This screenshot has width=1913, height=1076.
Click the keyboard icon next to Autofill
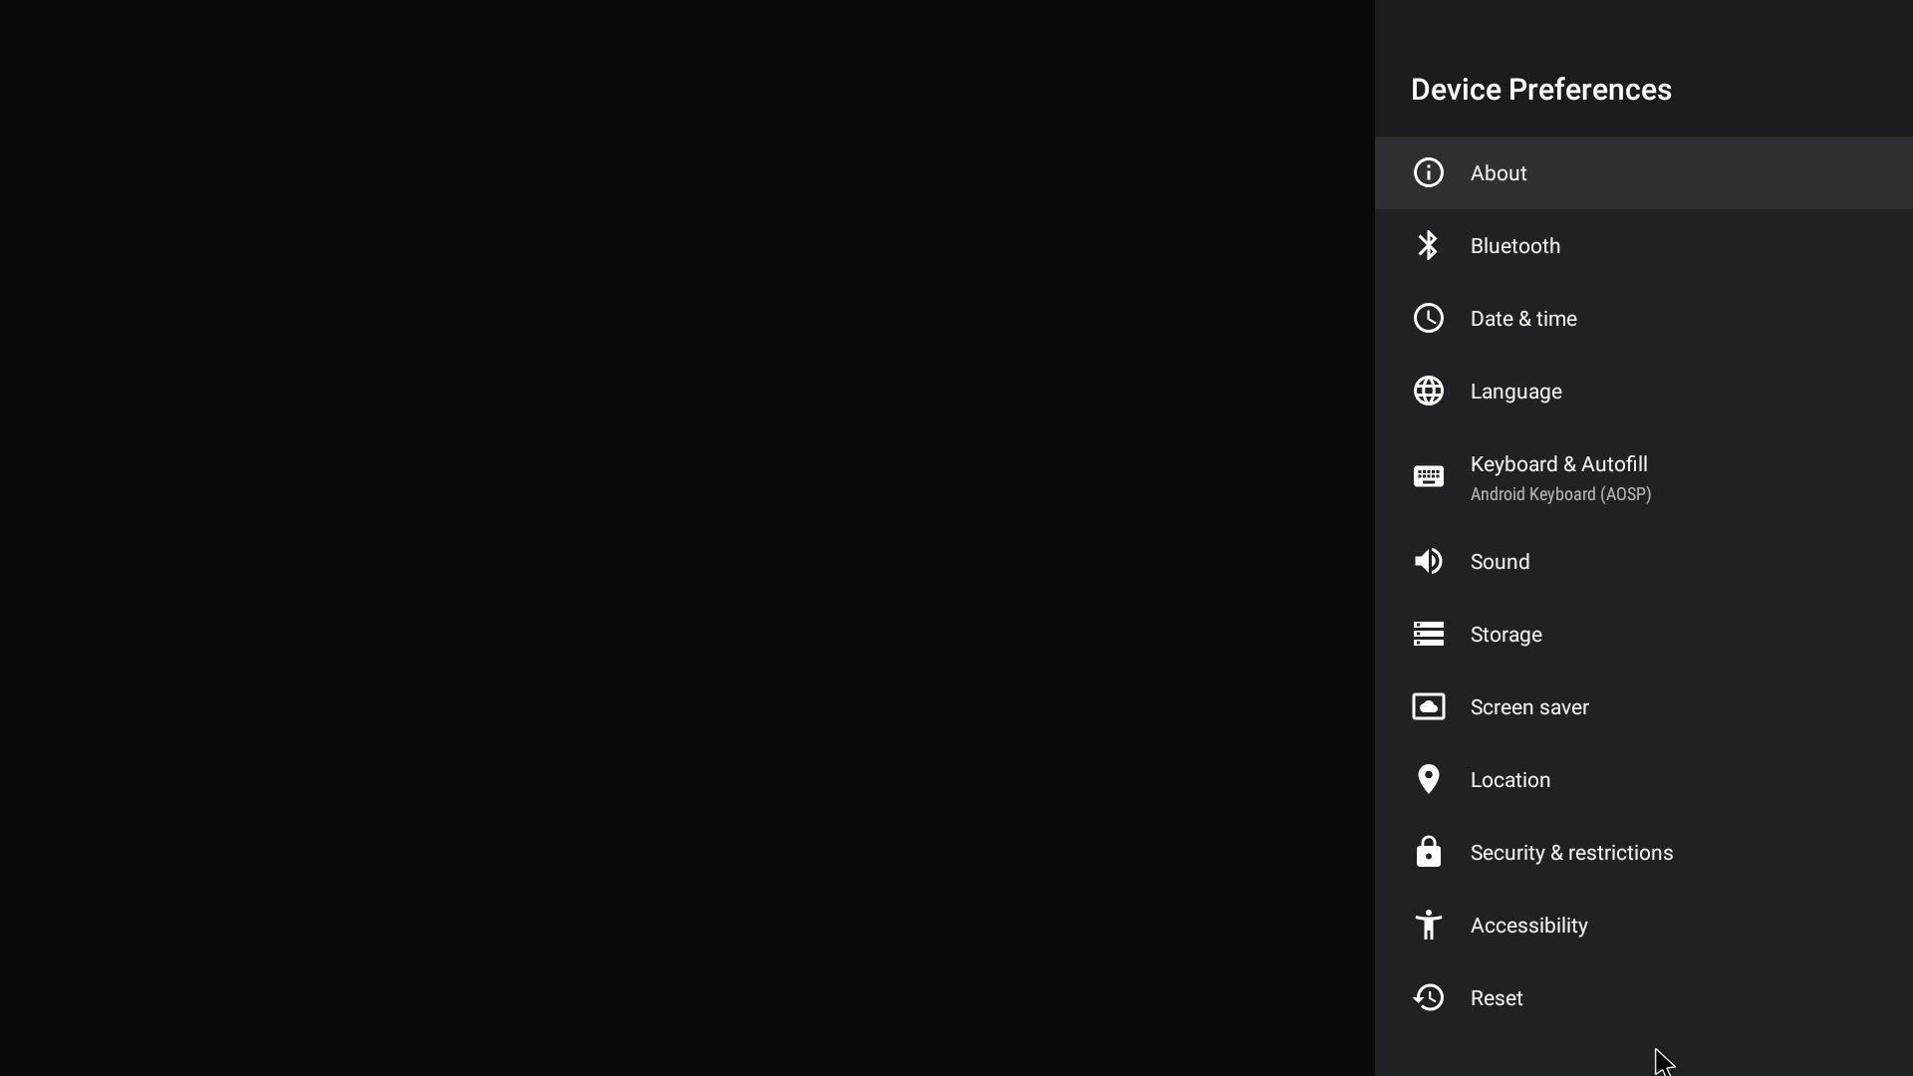coord(1428,476)
